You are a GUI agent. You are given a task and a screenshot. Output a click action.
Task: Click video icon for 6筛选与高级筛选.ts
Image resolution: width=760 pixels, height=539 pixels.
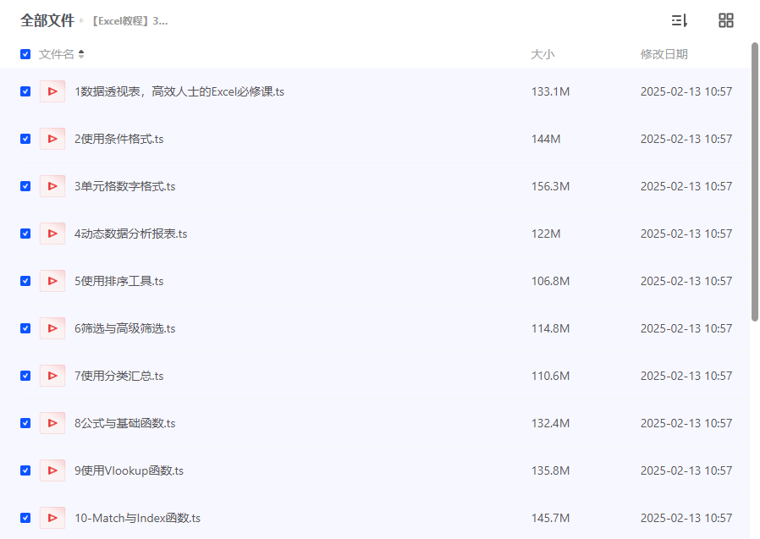pos(52,328)
